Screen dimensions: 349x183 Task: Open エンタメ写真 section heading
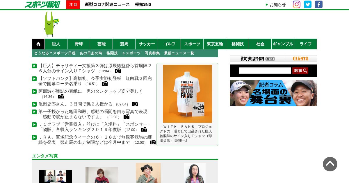[45, 156]
